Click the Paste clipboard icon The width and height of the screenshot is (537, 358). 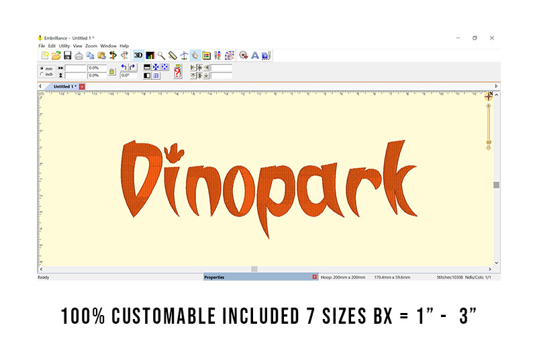(x=101, y=56)
